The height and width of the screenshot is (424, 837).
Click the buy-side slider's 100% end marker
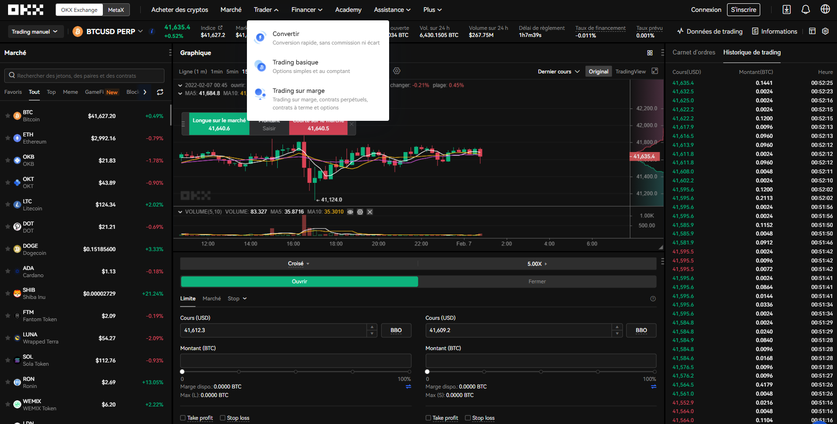click(409, 372)
